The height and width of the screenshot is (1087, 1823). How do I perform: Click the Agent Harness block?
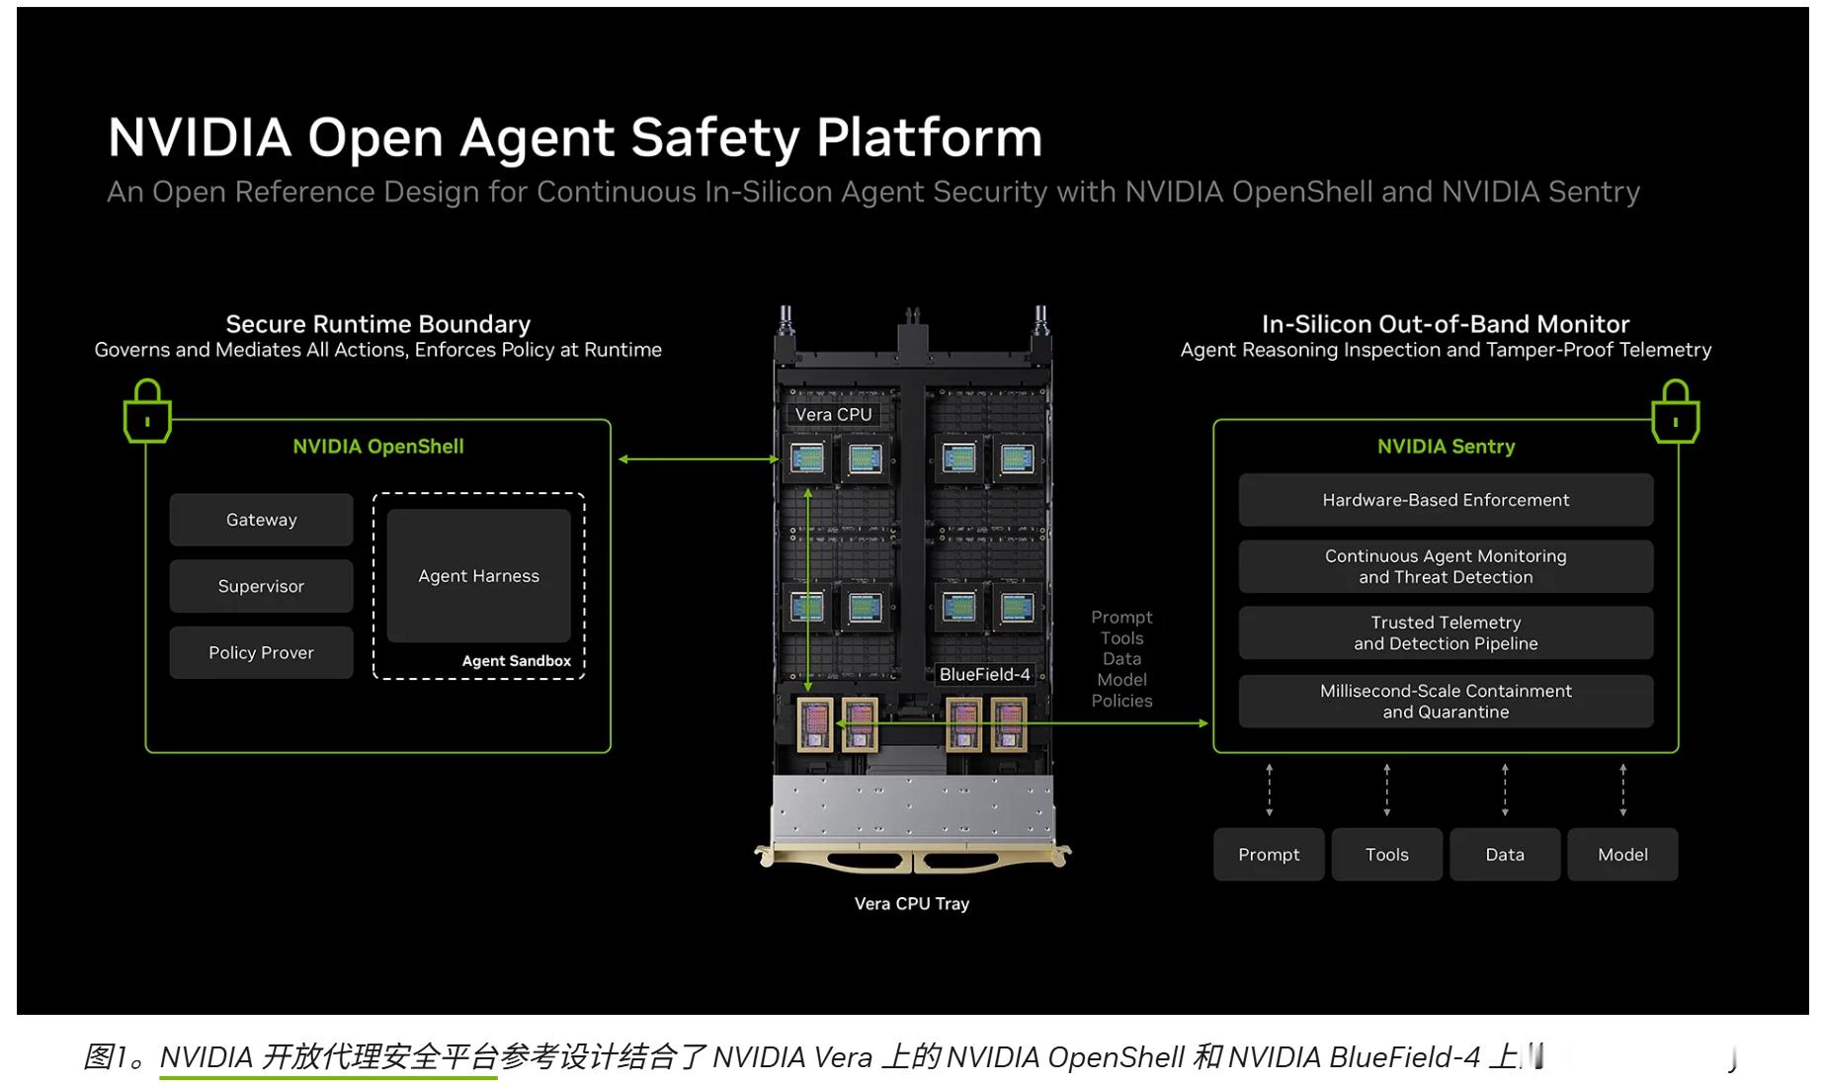pos(479,576)
